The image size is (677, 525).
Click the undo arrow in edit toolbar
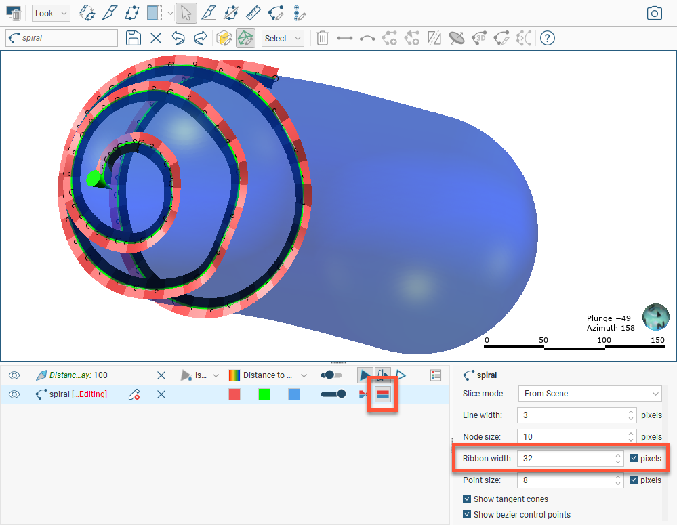point(178,38)
